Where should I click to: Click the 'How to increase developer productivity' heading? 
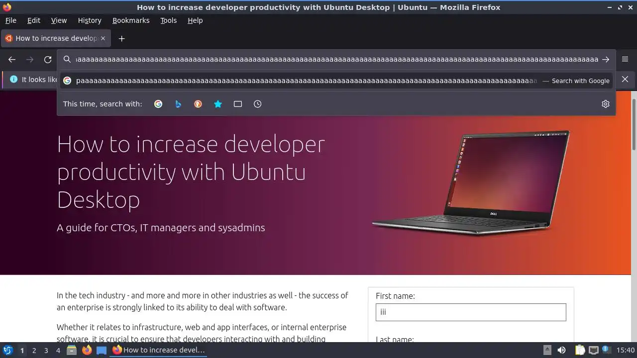tap(191, 172)
